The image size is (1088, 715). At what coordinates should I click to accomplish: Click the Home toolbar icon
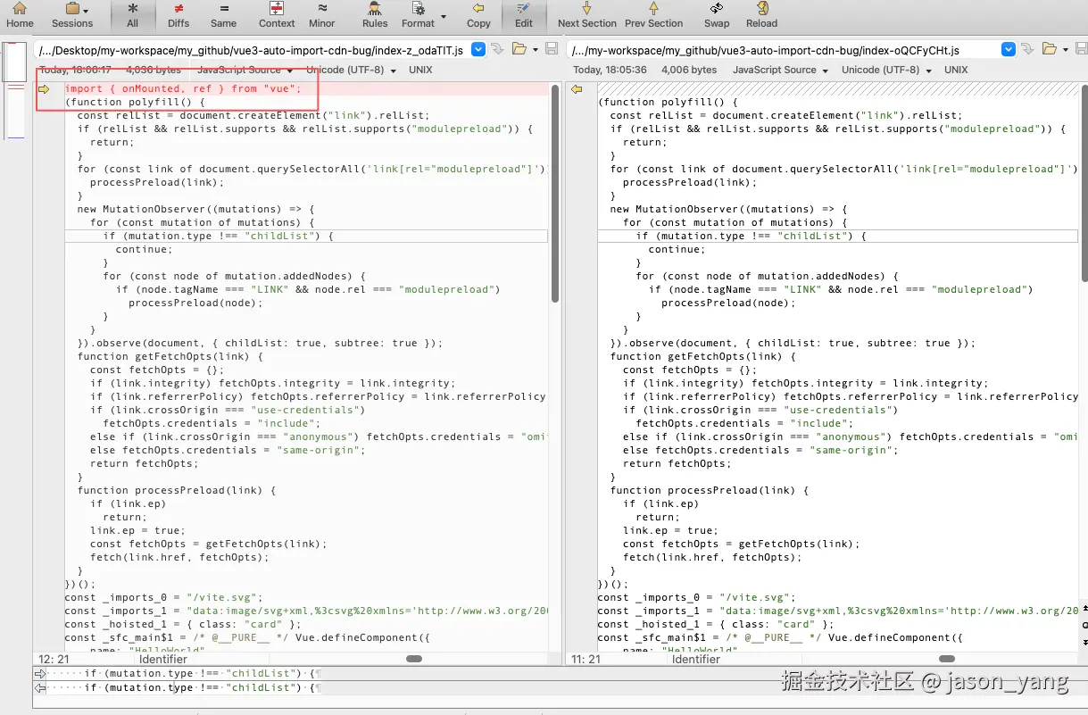pos(19,15)
